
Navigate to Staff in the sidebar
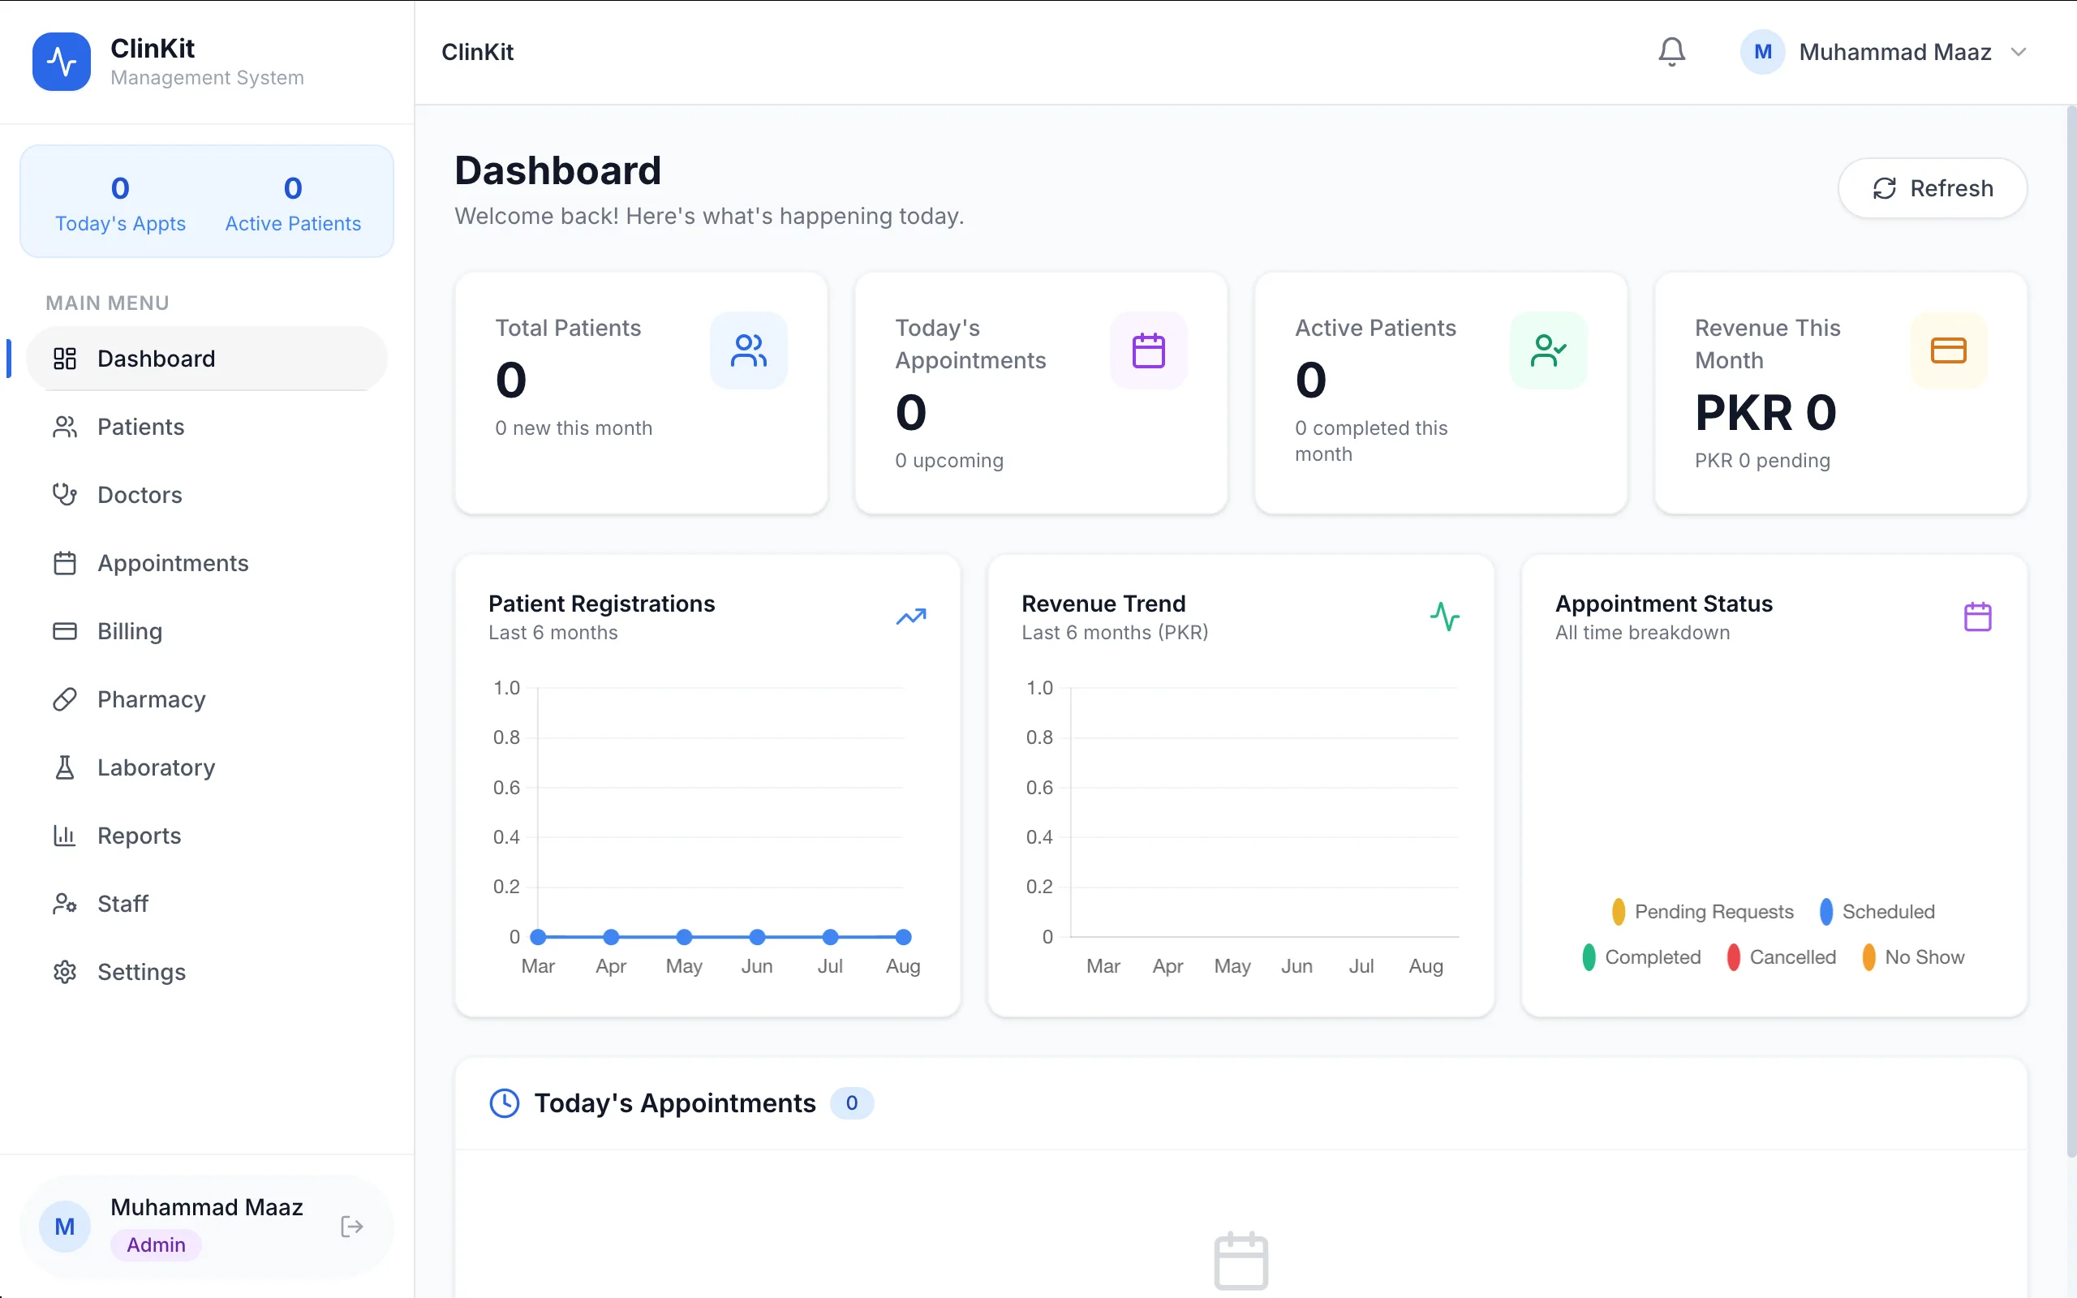point(207,903)
